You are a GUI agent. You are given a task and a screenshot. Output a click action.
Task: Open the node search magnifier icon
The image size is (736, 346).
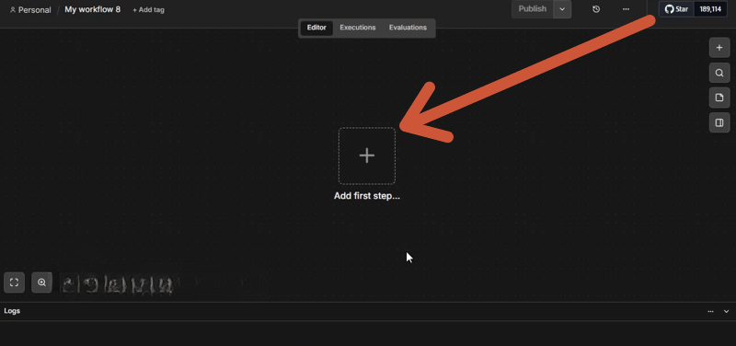point(719,73)
